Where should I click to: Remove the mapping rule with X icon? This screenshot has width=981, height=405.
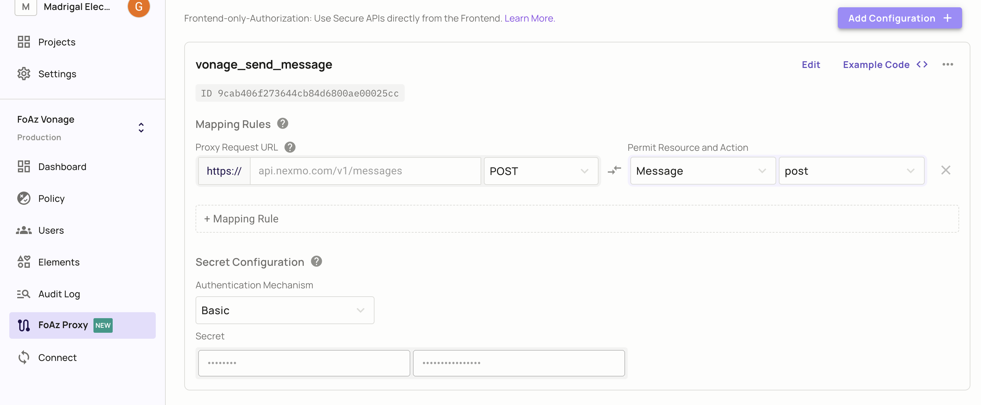click(x=946, y=170)
